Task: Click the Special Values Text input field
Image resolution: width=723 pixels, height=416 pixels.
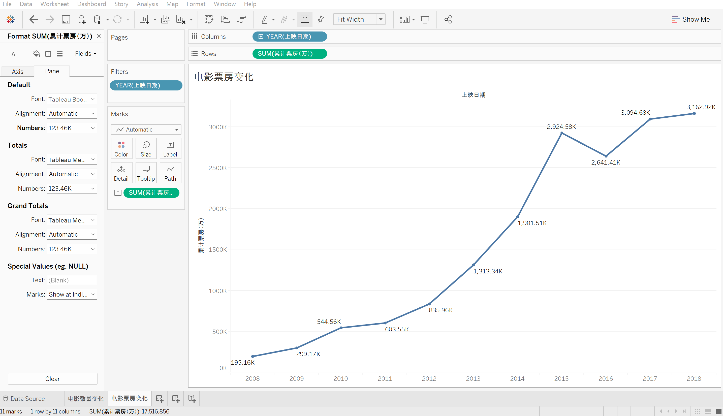Action: click(x=72, y=280)
